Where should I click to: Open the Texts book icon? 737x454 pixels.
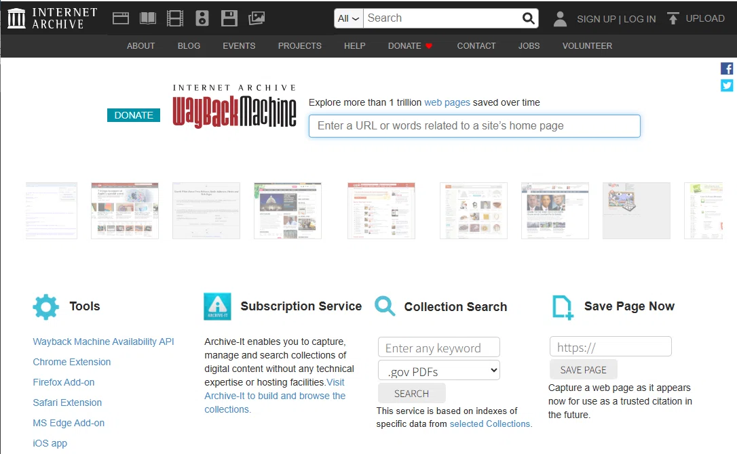147,18
